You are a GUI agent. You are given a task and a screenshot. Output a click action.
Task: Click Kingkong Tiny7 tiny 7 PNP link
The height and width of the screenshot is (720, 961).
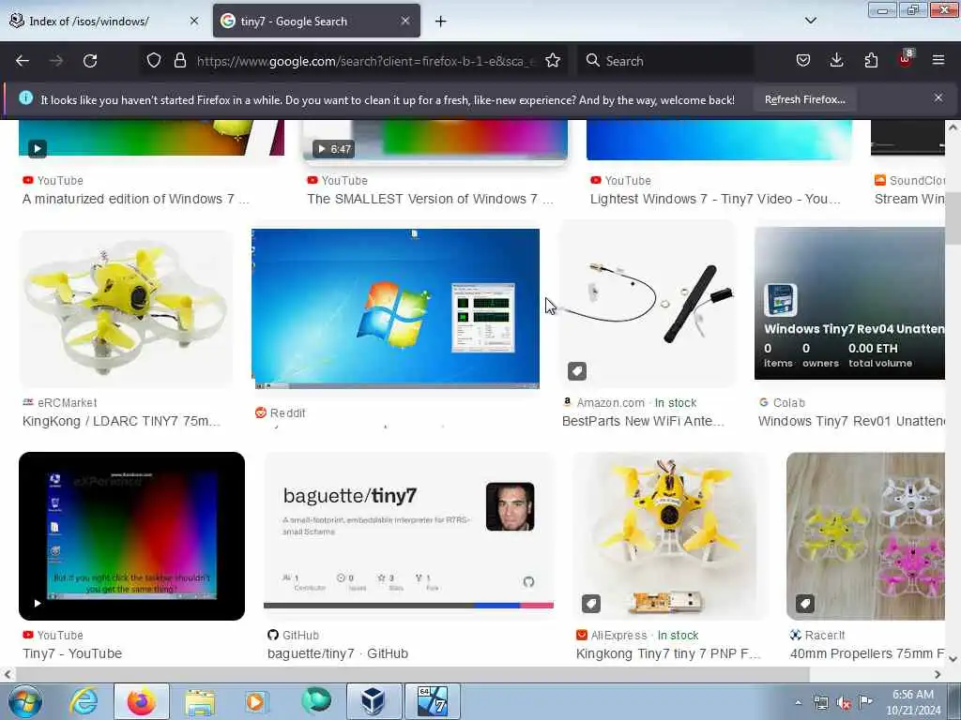click(668, 653)
